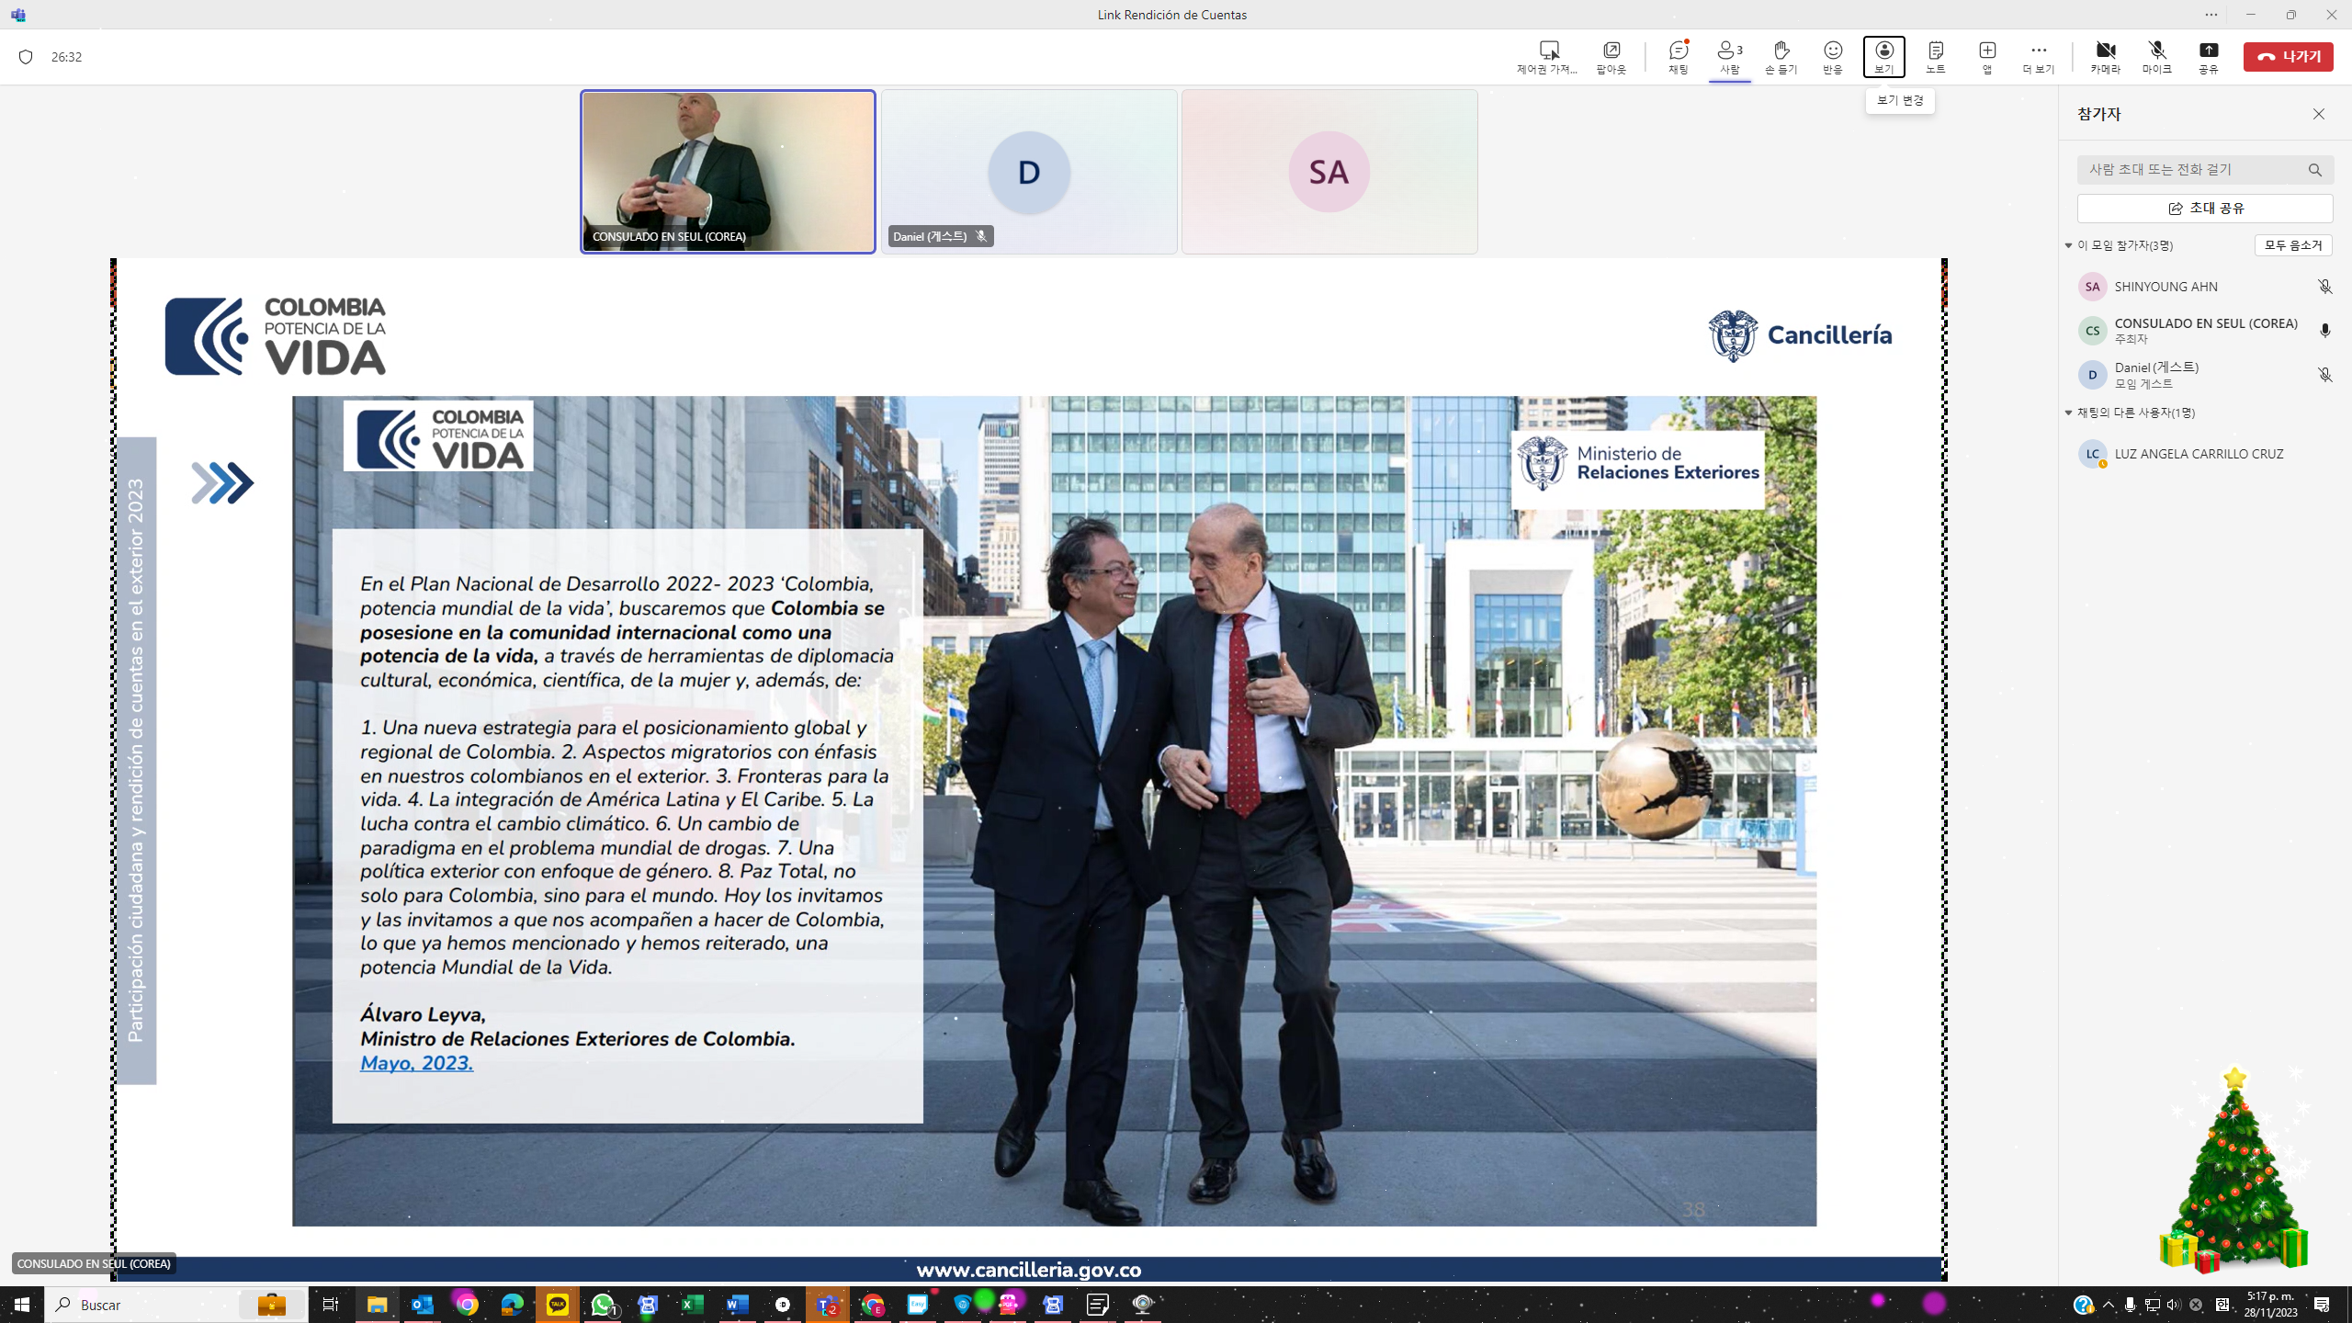The height and width of the screenshot is (1323, 2352).
Task: Click the Mayo, 2023 link on slide
Action: tap(416, 1063)
